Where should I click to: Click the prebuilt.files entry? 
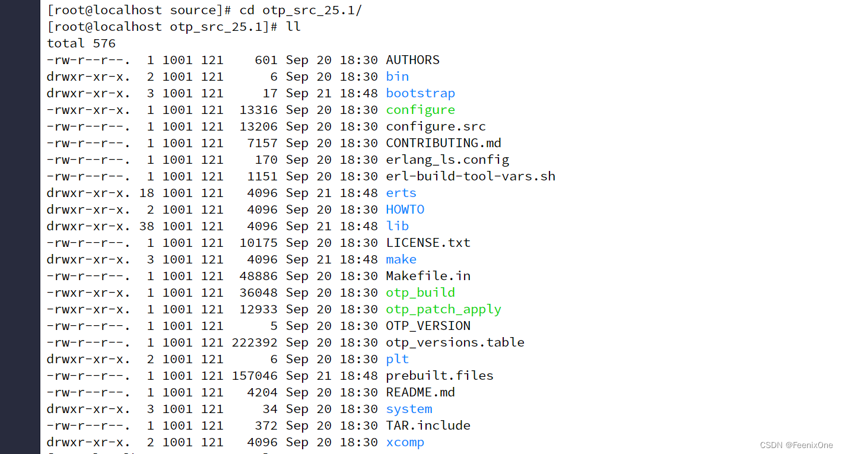pos(440,376)
